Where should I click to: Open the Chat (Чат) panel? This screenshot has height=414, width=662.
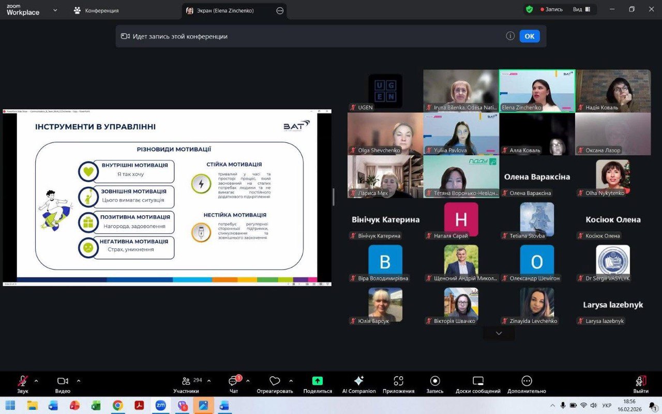233,381
